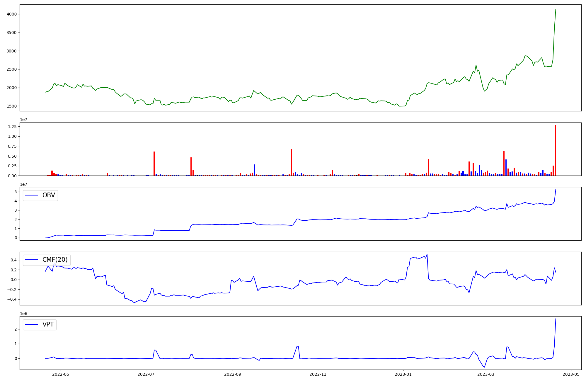Screen dimensions: 586x381
Task: Click the 4000 price axis label
Action: click(x=11, y=14)
